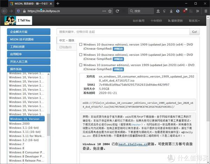Select Windows 8 Developer P... entry
The height and width of the screenshot is (164, 210).
pos(27,157)
